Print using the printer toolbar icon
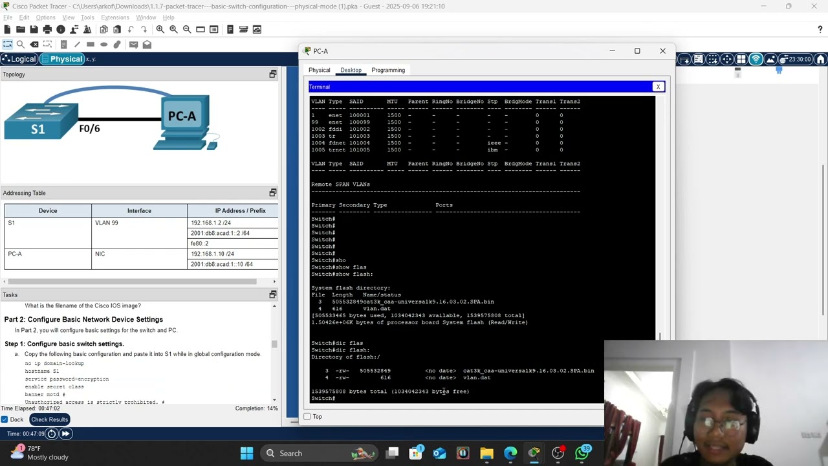Image resolution: width=828 pixels, height=466 pixels. (47, 29)
